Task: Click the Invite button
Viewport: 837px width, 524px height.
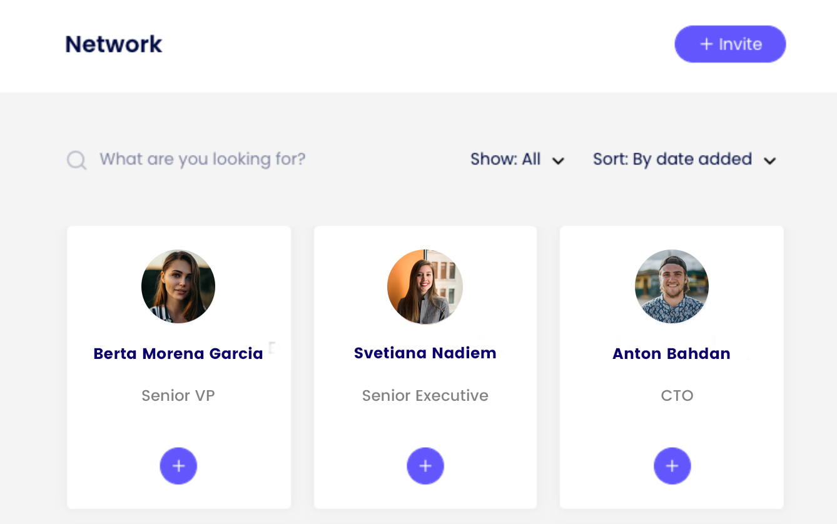Action: [x=729, y=44]
